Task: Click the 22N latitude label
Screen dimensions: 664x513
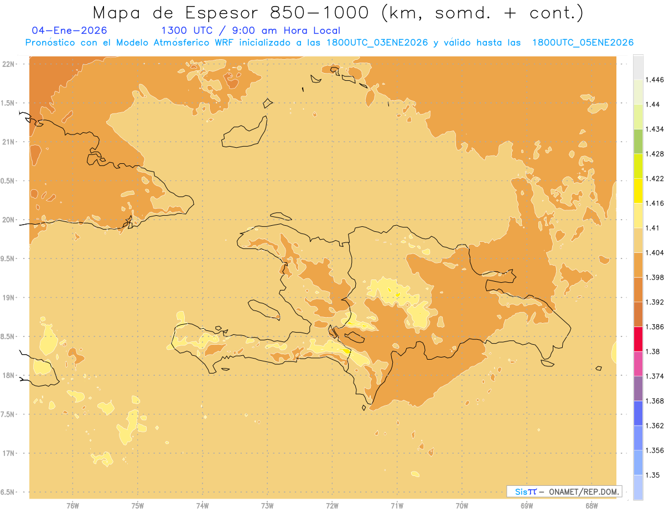Action: pyautogui.click(x=9, y=64)
